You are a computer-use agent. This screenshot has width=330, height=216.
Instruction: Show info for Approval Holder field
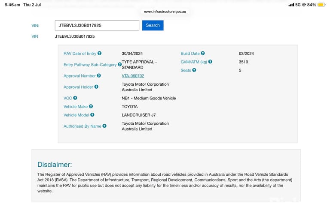point(96,87)
